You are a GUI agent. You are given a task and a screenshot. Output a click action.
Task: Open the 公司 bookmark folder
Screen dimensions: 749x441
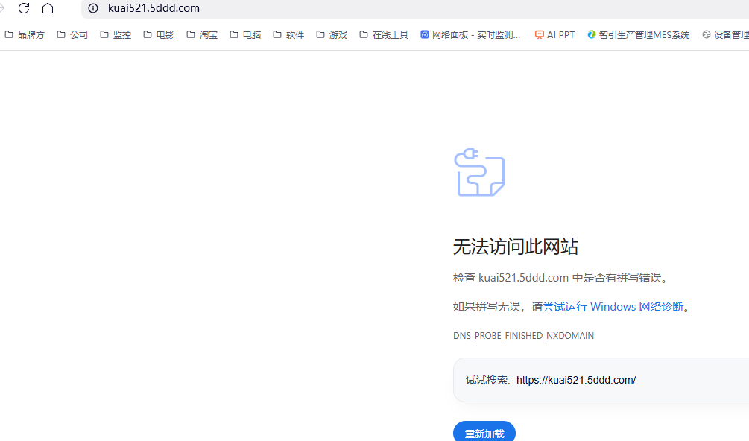[x=72, y=35]
